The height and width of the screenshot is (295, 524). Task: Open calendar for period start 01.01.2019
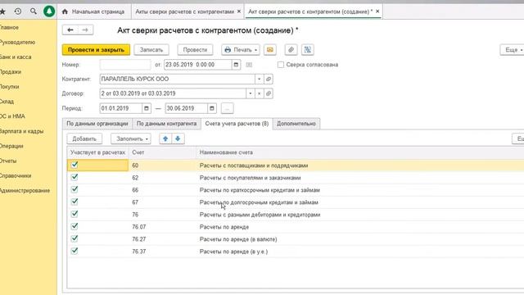(x=147, y=108)
